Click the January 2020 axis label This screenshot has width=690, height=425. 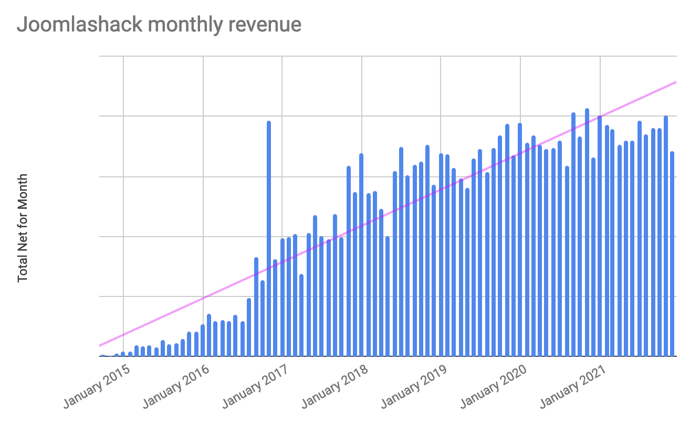pyautogui.click(x=493, y=387)
